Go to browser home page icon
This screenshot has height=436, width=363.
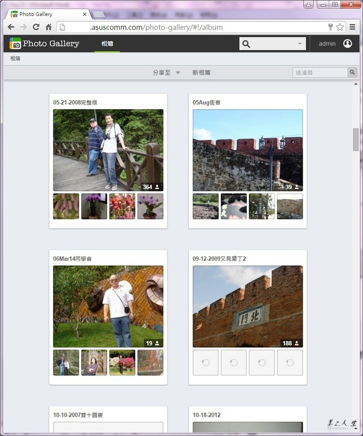pos(48,27)
